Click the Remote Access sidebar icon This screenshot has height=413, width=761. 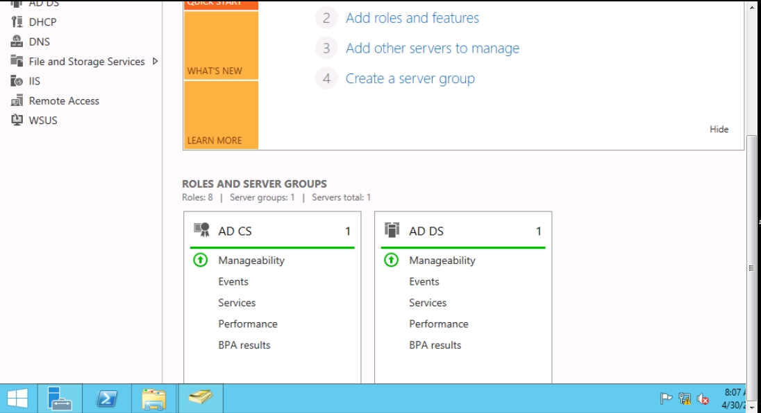(17, 100)
